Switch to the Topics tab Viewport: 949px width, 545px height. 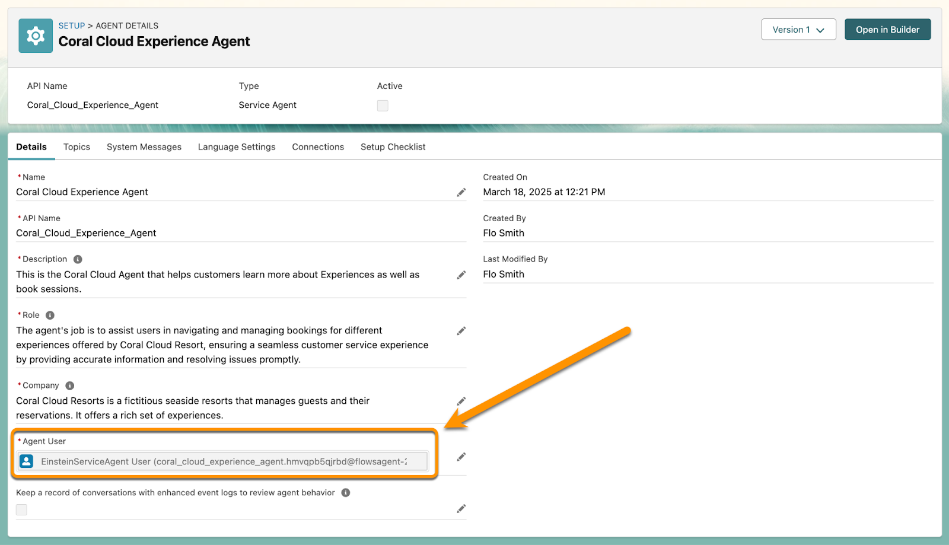[x=77, y=146]
